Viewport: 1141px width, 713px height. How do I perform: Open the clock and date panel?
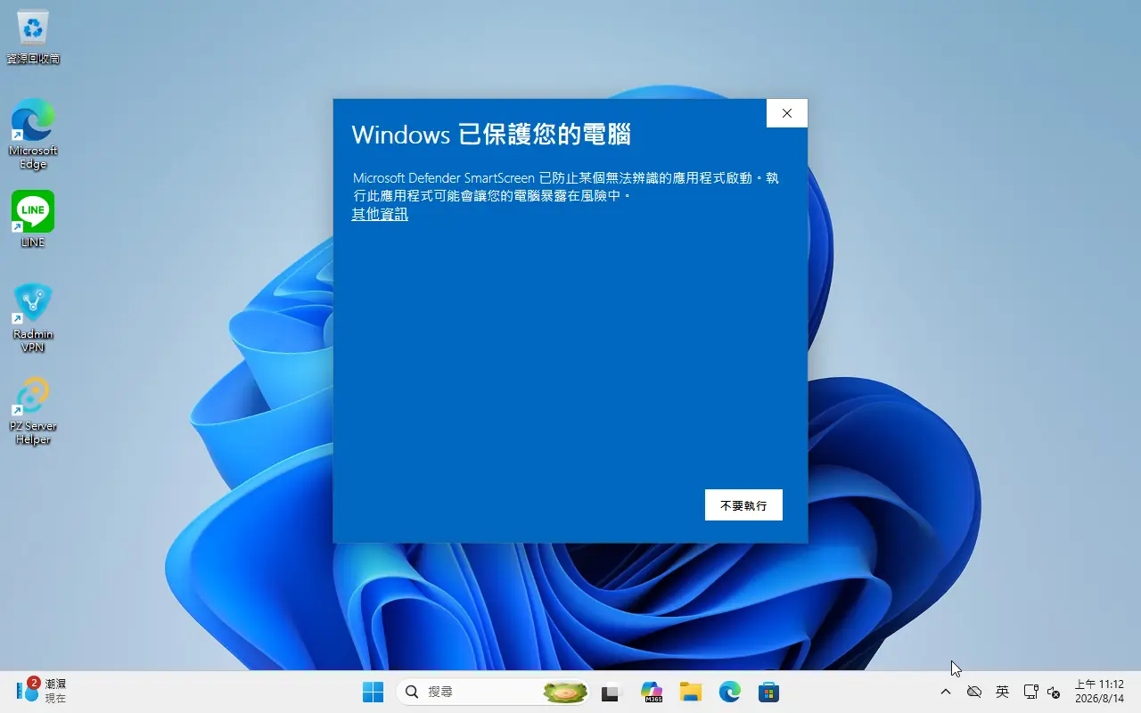pyautogui.click(x=1099, y=692)
